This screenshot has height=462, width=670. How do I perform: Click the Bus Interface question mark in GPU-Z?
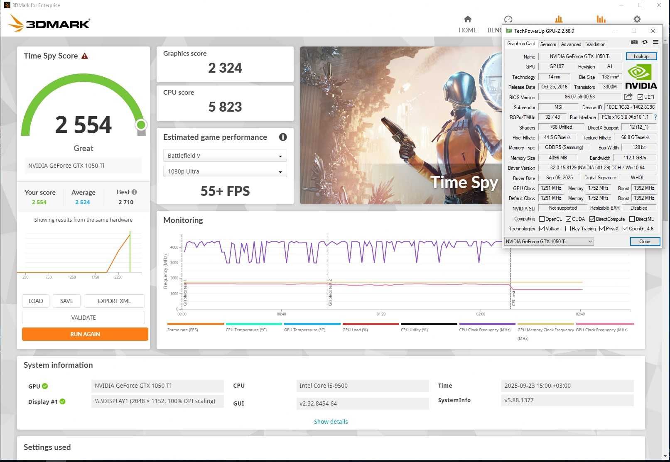click(655, 117)
